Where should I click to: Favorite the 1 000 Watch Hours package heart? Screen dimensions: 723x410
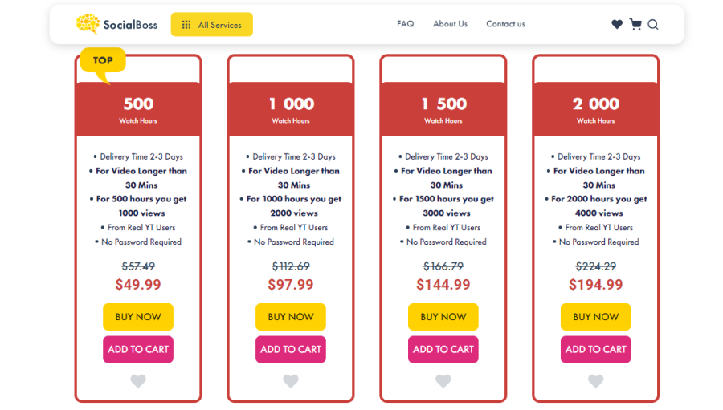point(291,381)
